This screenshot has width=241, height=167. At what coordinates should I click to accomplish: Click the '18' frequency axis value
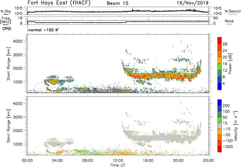point(20,18)
